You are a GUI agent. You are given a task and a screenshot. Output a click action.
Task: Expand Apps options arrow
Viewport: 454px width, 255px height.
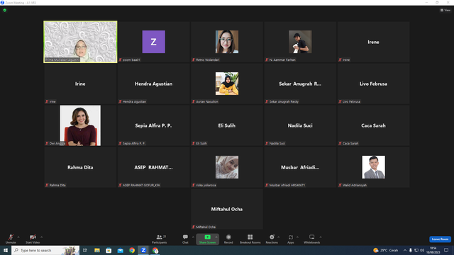tap(297, 237)
